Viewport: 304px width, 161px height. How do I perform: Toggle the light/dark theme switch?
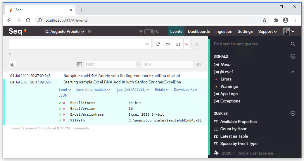pyautogui.click(x=149, y=31)
